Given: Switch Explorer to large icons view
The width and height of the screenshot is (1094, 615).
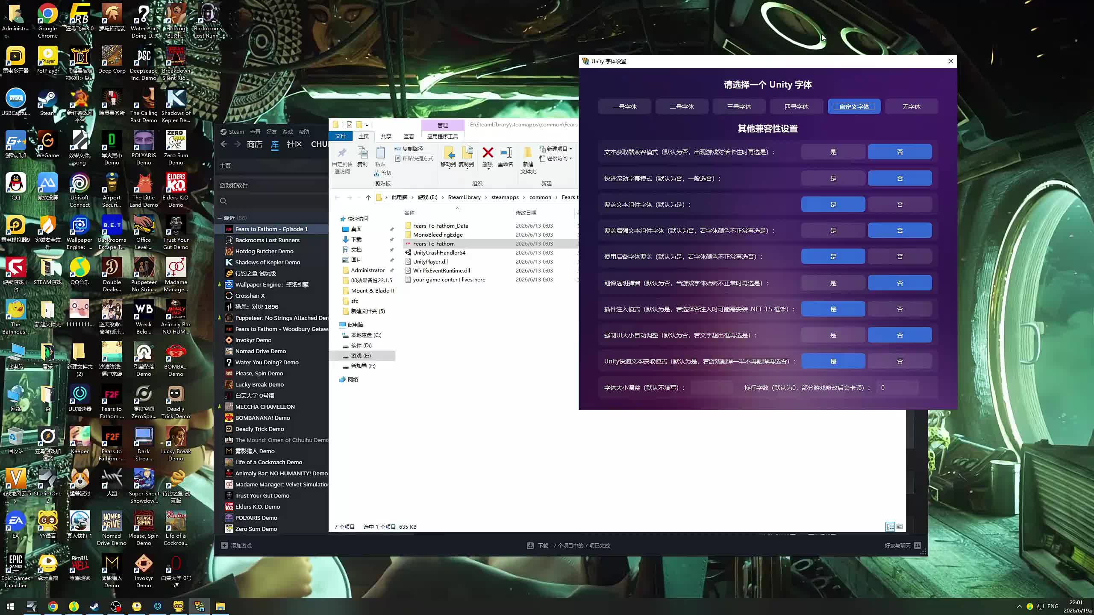Looking at the screenshot, I should pyautogui.click(x=900, y=527).
